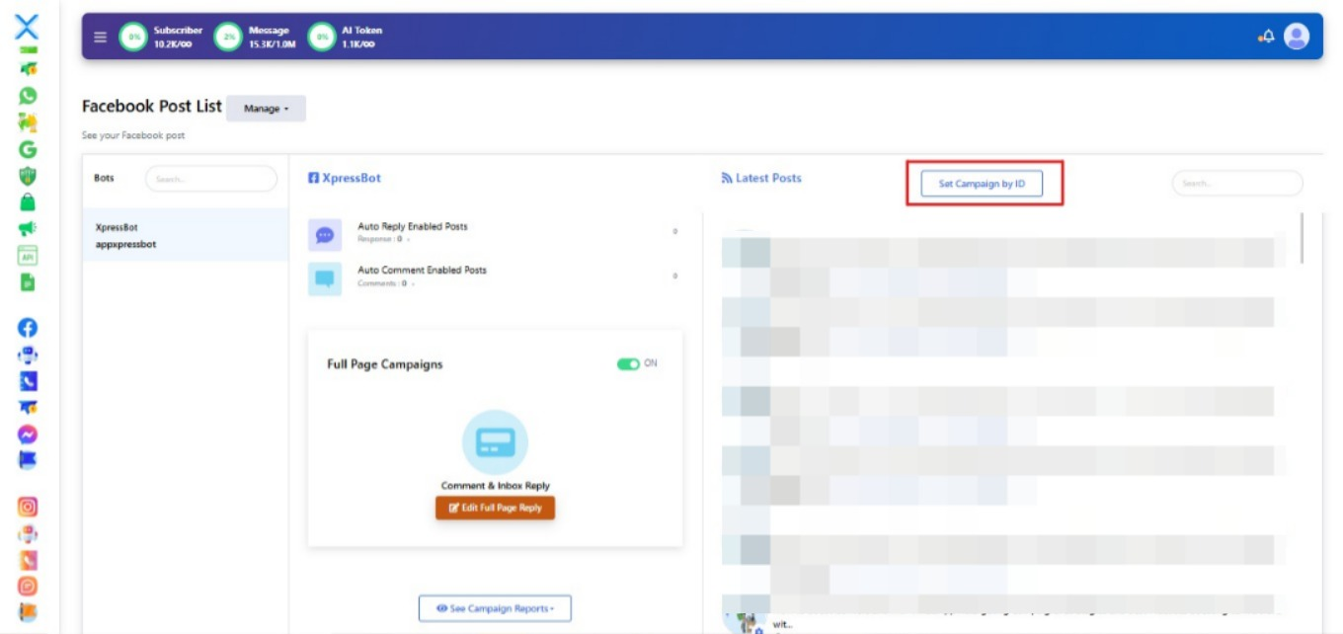
Task: Click the green Google G sidebar icon
Action: 28,149
